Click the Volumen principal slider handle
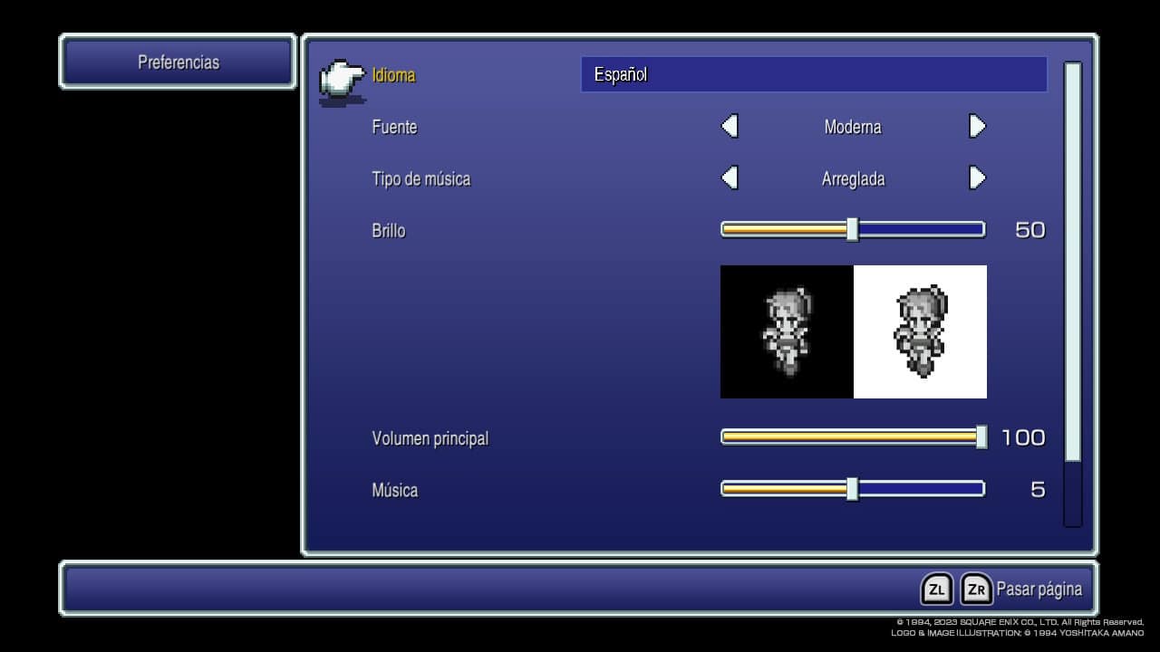 [981, 437]
